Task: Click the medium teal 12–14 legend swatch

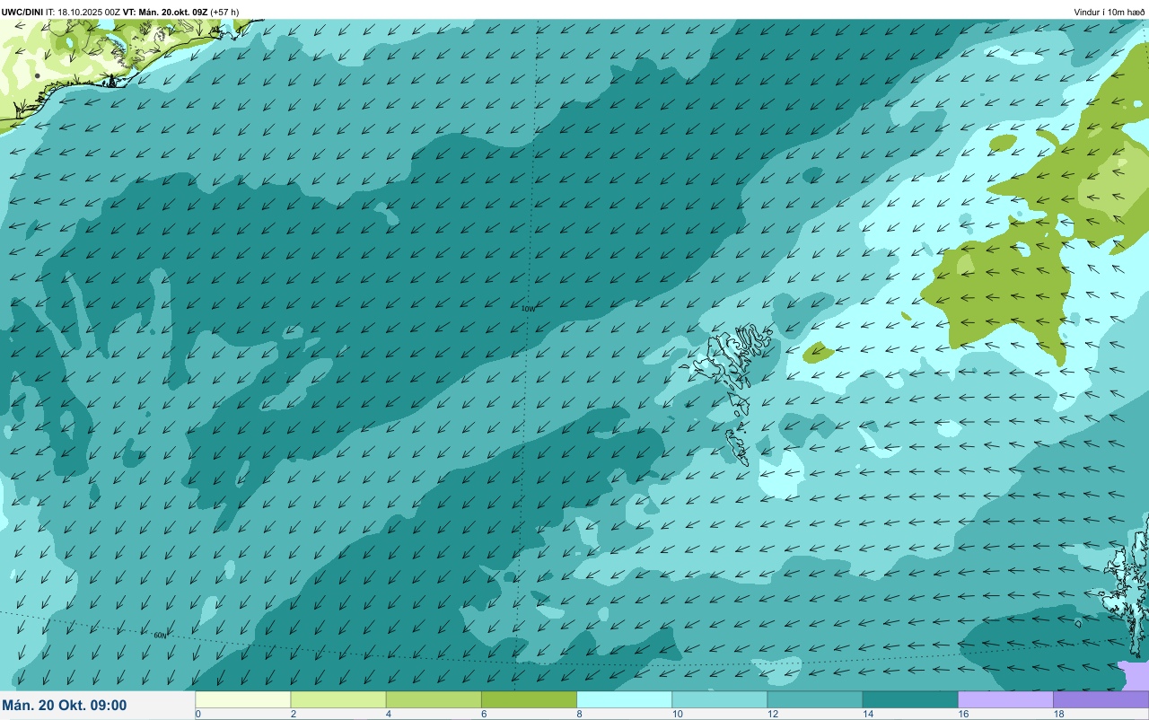Action: click(814, 699)
